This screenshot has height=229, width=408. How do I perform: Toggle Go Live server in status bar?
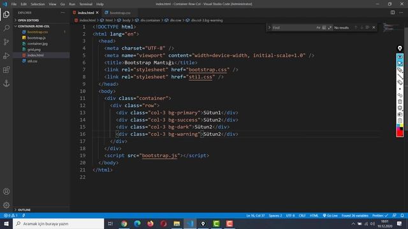tap(330, 216)
